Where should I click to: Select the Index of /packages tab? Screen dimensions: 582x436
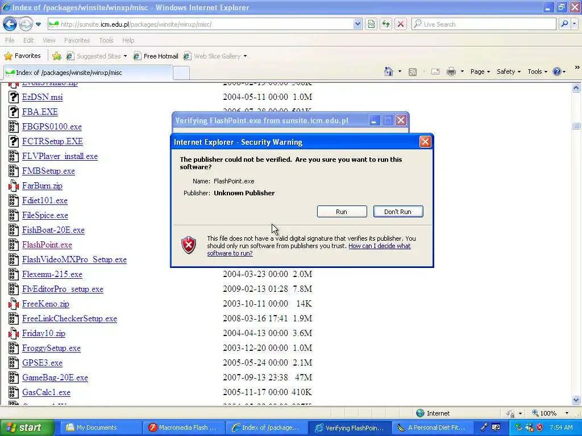point(88,73)
